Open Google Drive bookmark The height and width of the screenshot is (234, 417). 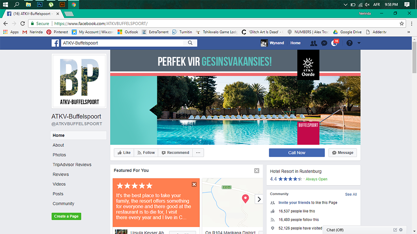coord(347,32)
